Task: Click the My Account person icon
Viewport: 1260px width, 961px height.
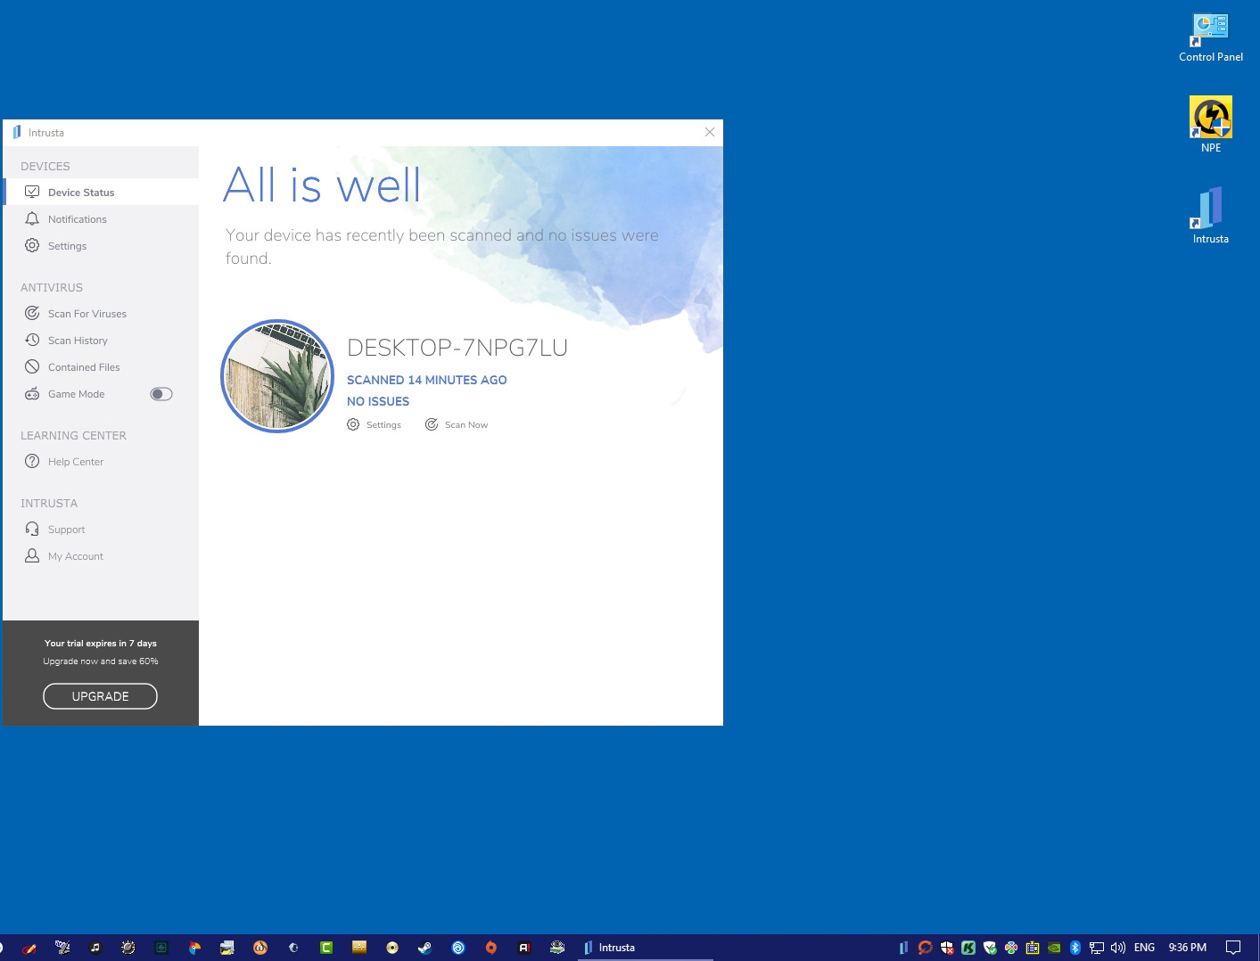Action: tap(32, 555)
